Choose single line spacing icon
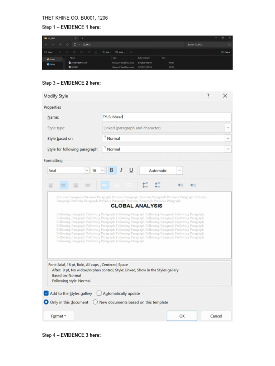 (x=105, y=185)
